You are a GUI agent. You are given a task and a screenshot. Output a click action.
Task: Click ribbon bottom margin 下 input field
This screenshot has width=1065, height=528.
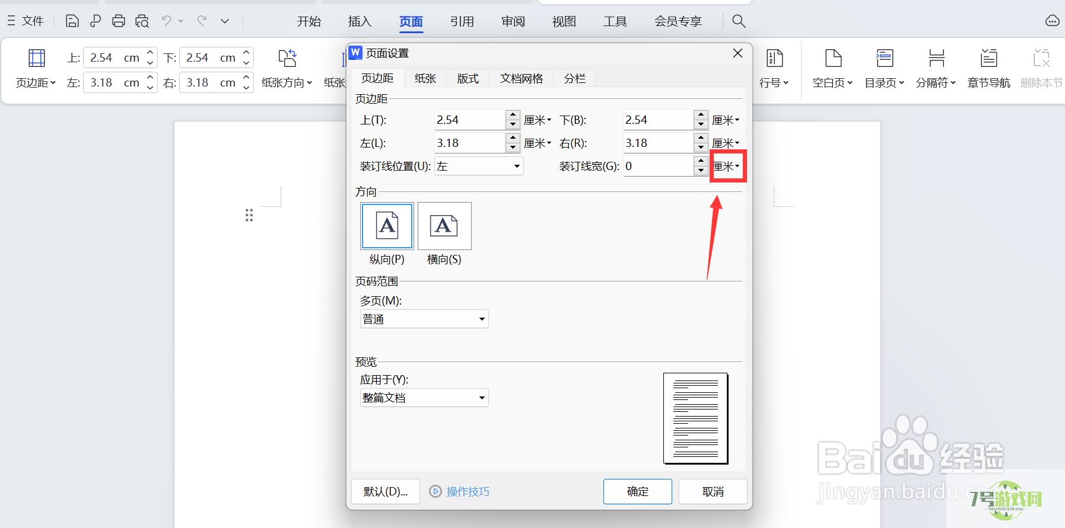(x=210, y=57)
